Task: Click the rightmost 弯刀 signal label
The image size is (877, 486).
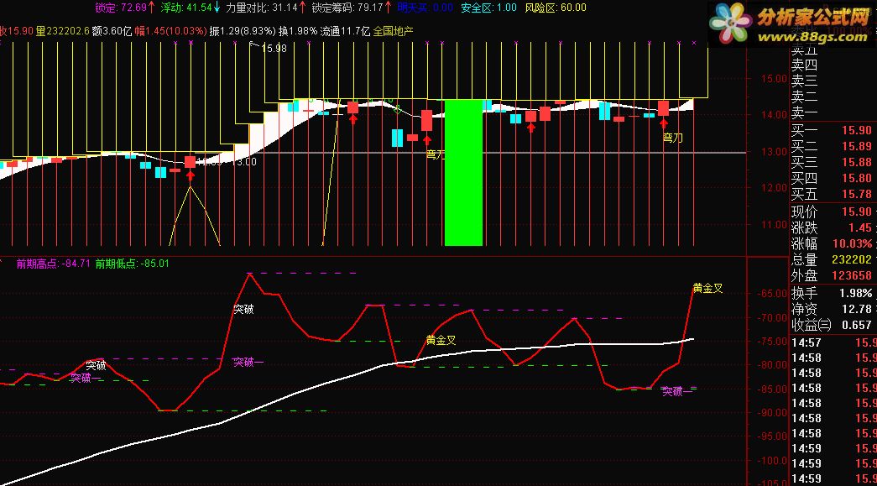Action: pyautogui.click(x=673, y=138)
